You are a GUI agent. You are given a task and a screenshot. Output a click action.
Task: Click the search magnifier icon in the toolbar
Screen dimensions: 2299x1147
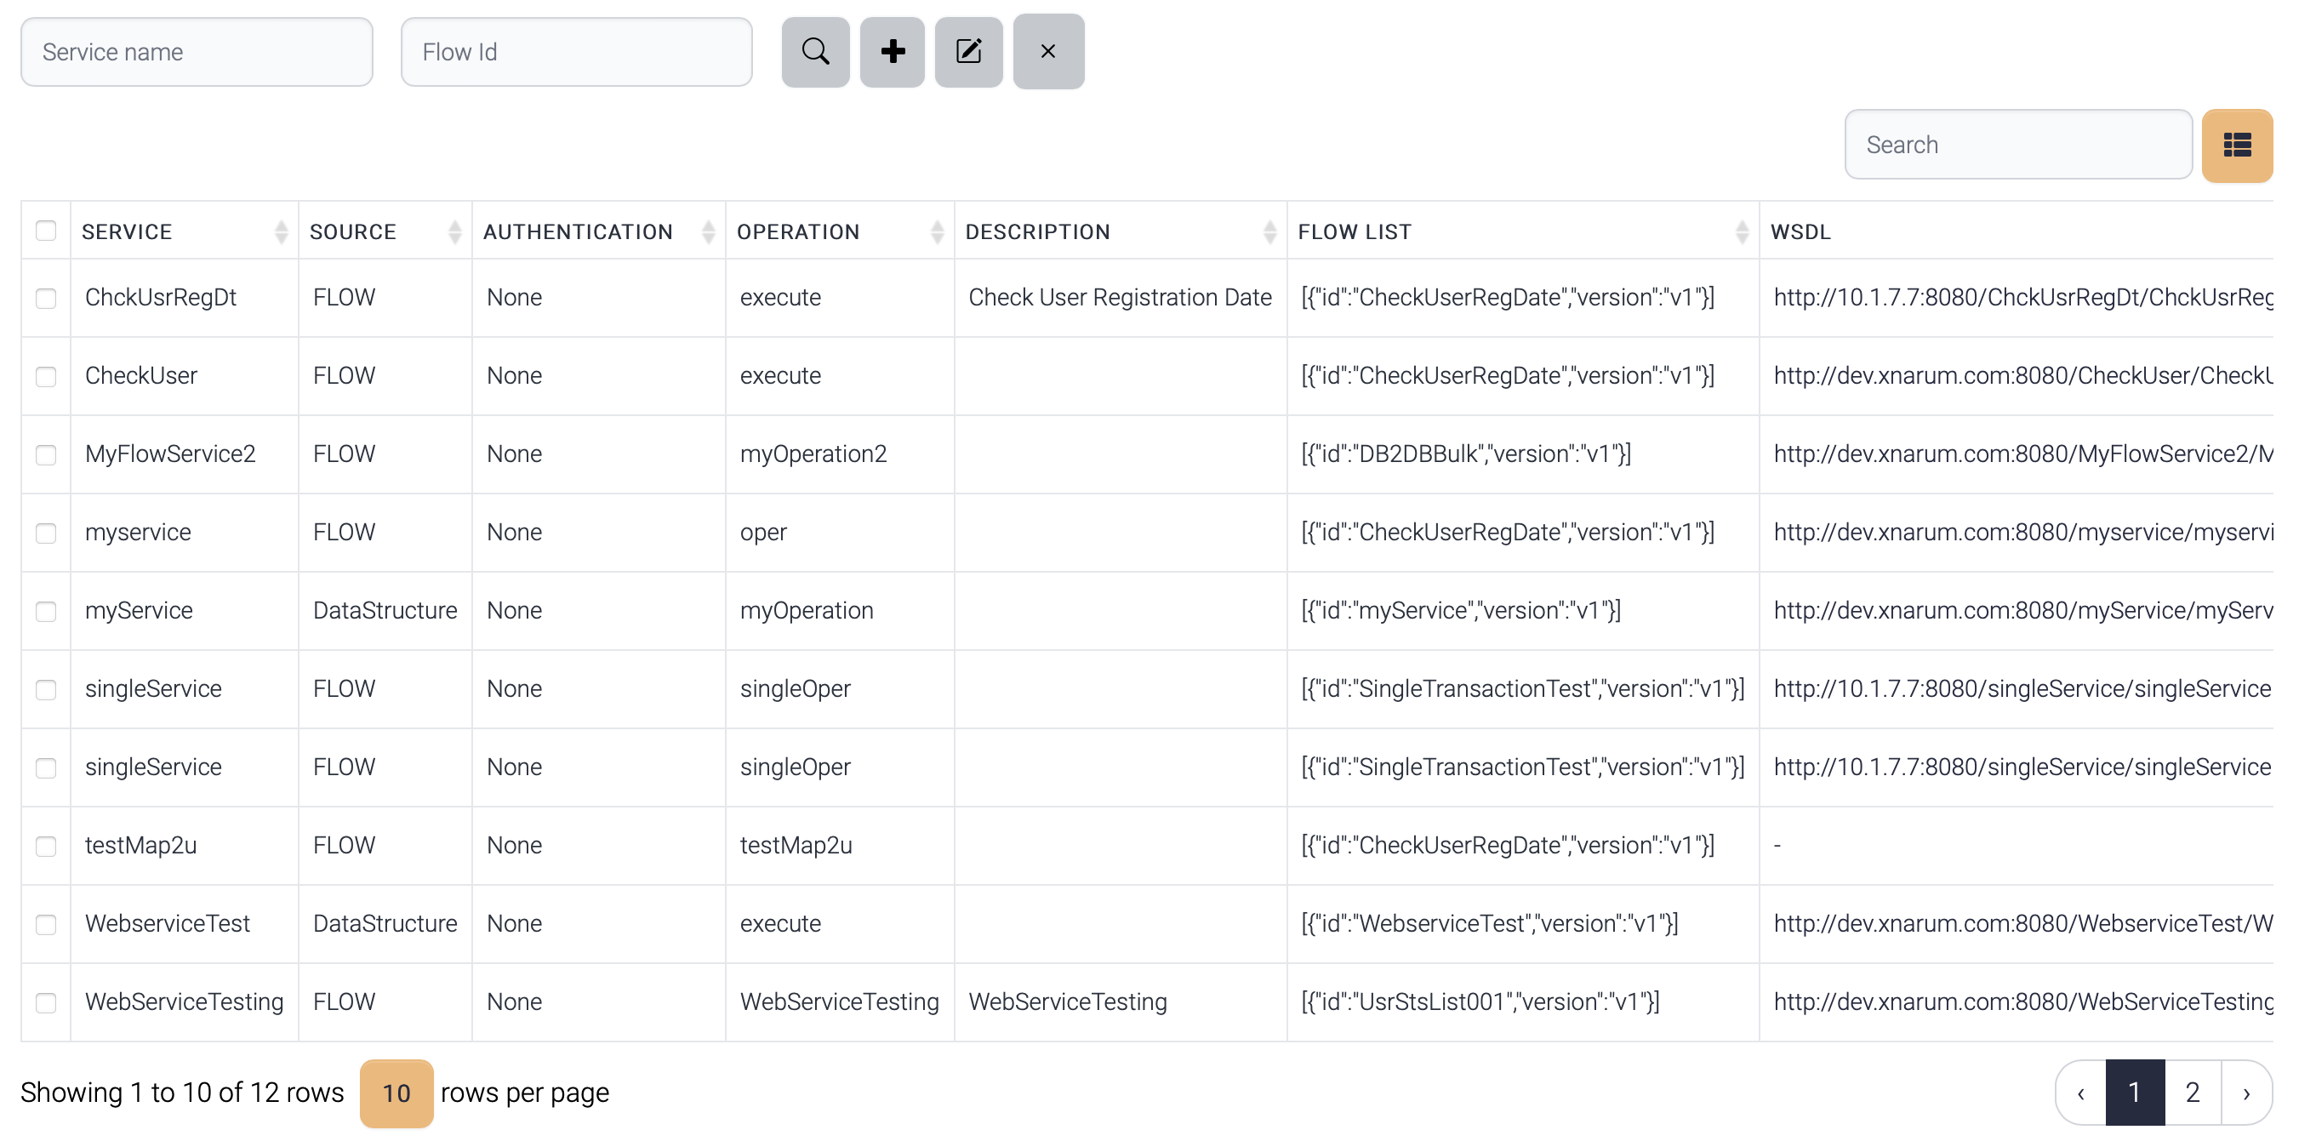[815, 51]
